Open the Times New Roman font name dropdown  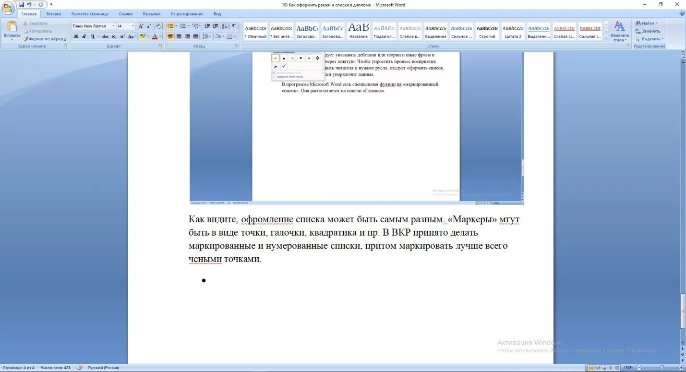[113, 26]
